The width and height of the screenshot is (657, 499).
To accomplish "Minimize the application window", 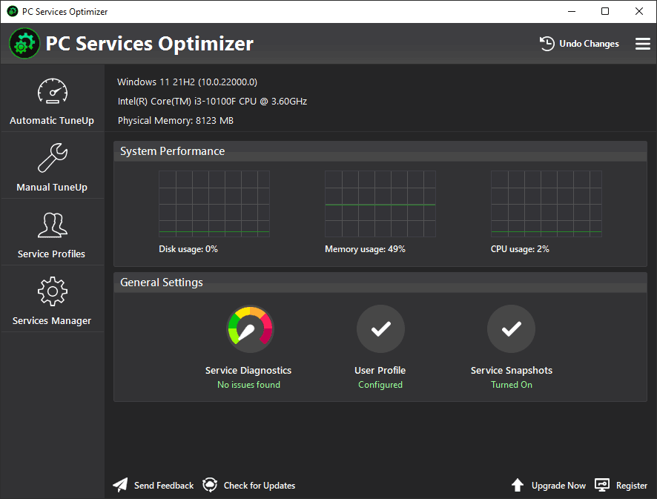I will [572, 11].
